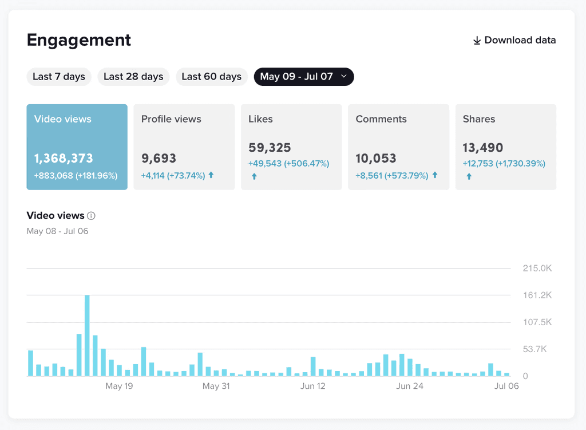Choose the Last 60 days range
The width and height of the screenshot is (586, 430).
[x=212, y=77]
